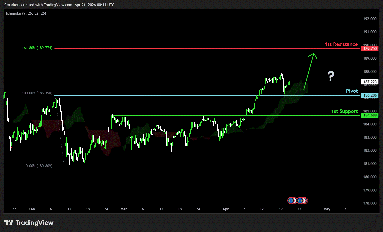Click the white question mark symbol
Image resolution: width=383 pixels, height=232 pixels.
click(x=331, y=76)
